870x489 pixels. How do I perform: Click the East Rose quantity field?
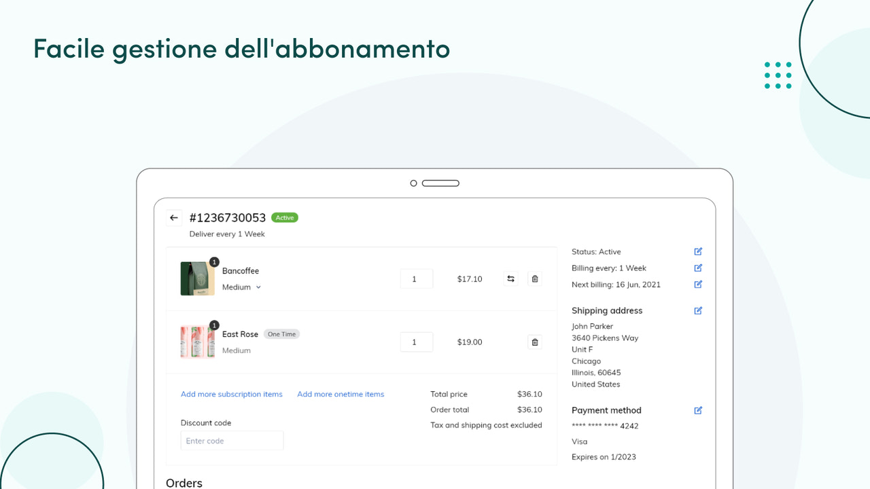416,342
